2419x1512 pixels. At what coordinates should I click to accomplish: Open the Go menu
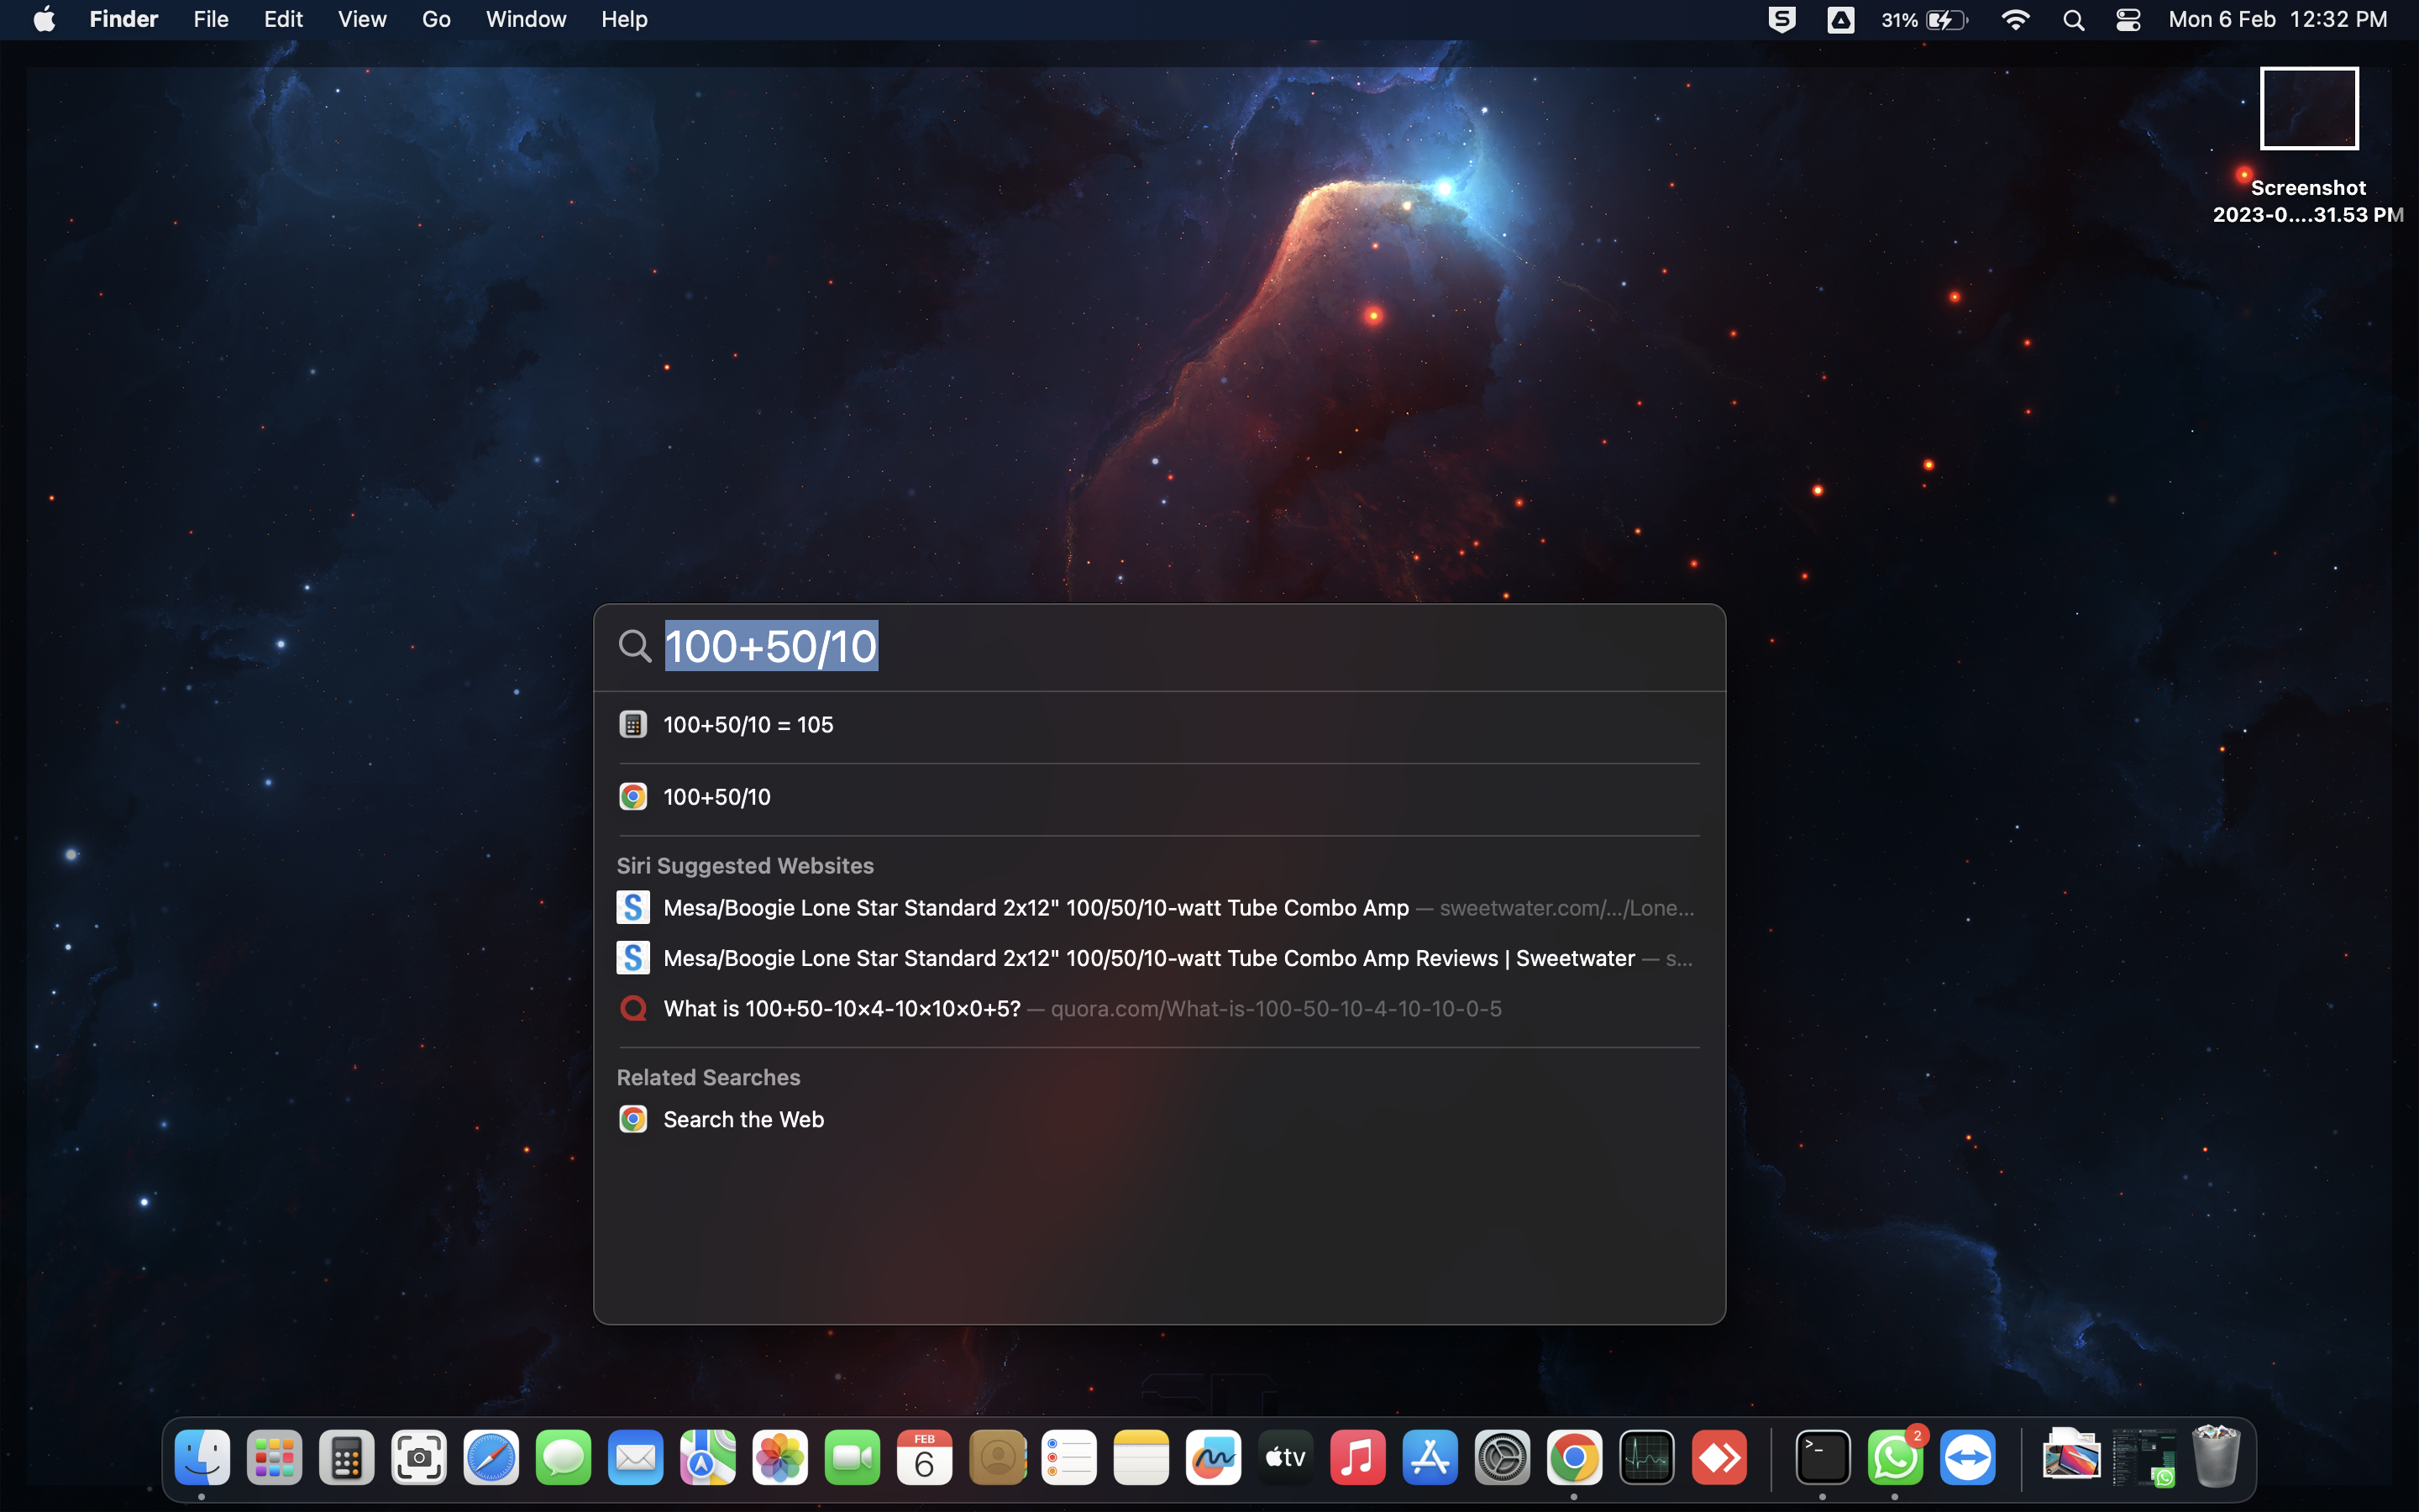click(x=436, y=20)
